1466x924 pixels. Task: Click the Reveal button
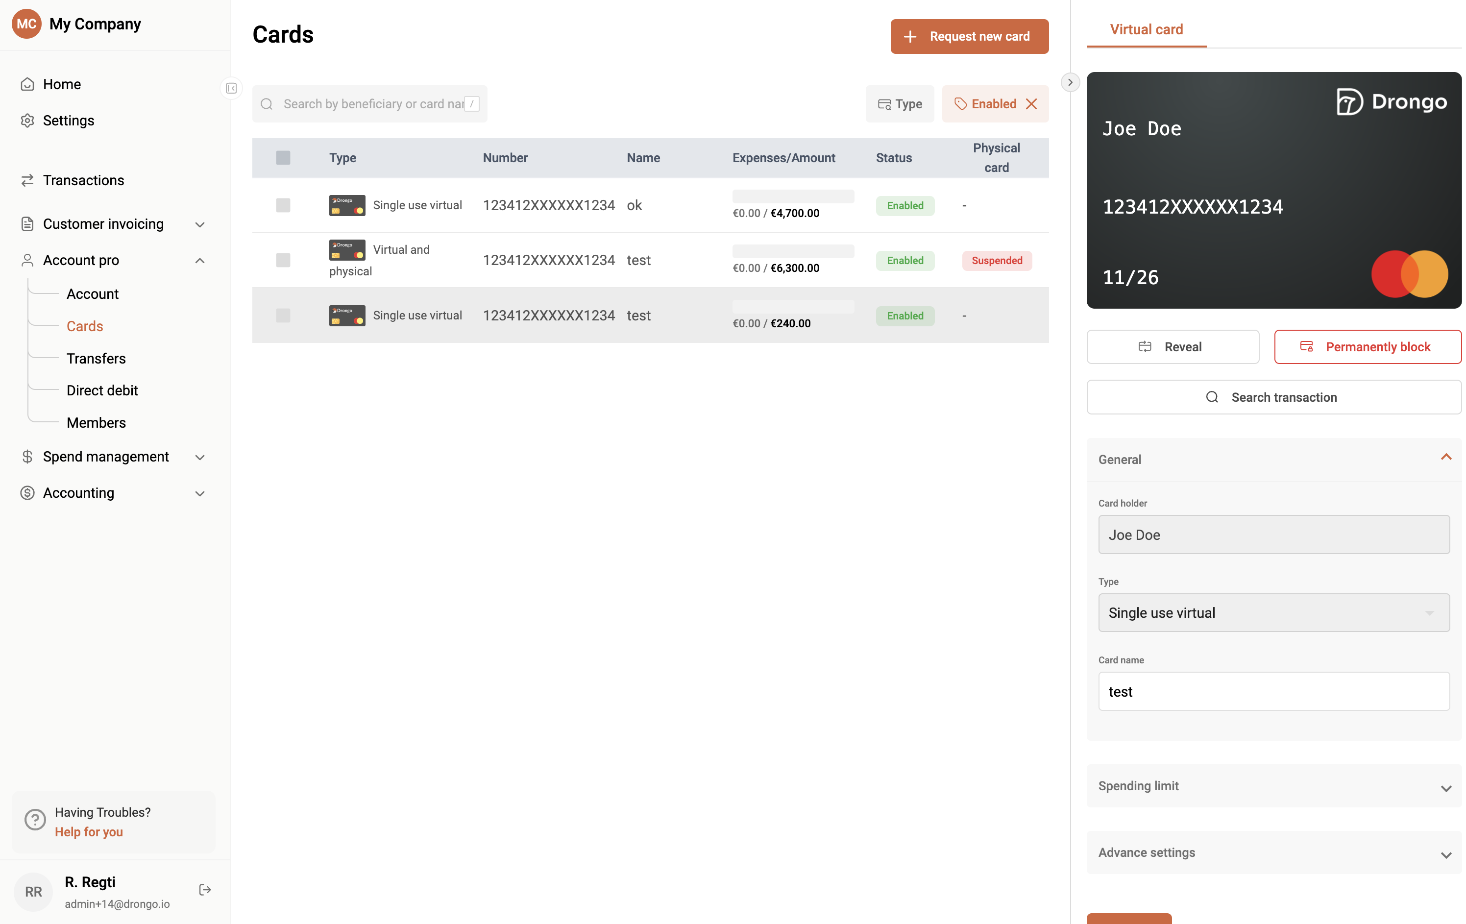pos(1173,347)
